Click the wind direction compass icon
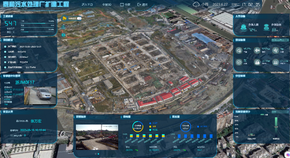The image size is (290, 158). 239,62
